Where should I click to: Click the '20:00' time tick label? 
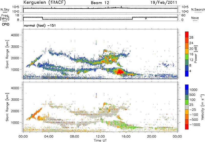click(x=152, y=137)
